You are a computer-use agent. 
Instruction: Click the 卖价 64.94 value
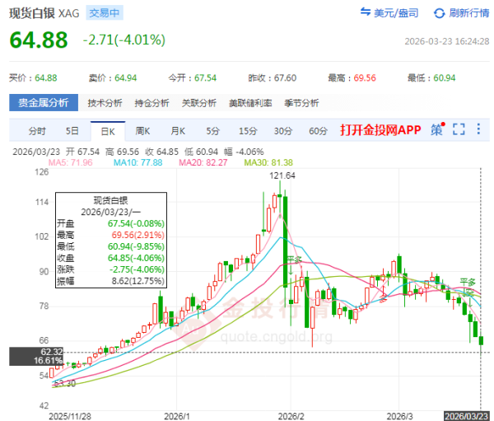point(126,78)
